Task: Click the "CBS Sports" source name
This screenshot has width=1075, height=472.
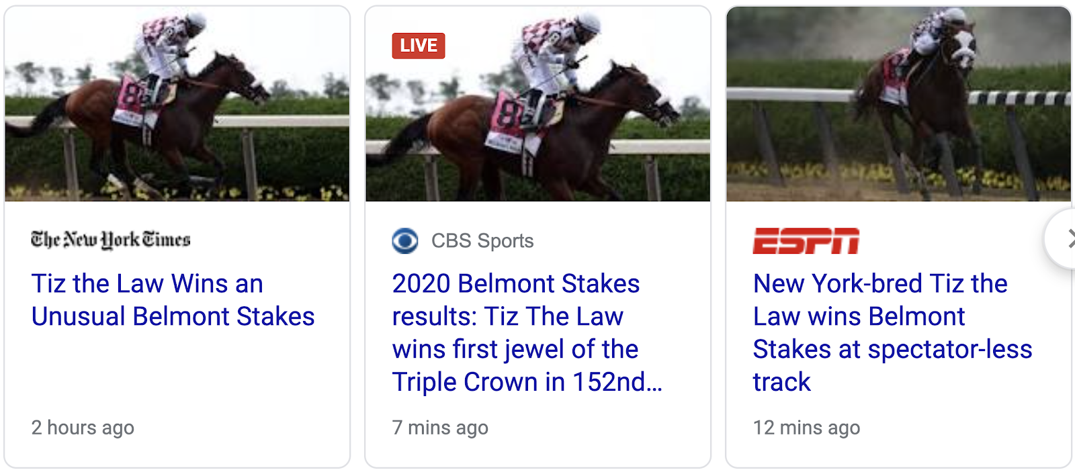Action: (x=482, y=240)
